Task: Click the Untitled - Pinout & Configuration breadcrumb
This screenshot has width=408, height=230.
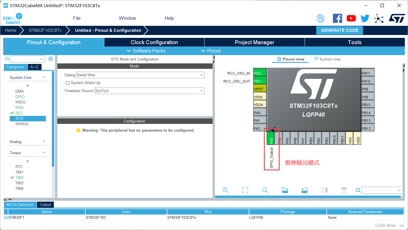Action: pos(108,30)
